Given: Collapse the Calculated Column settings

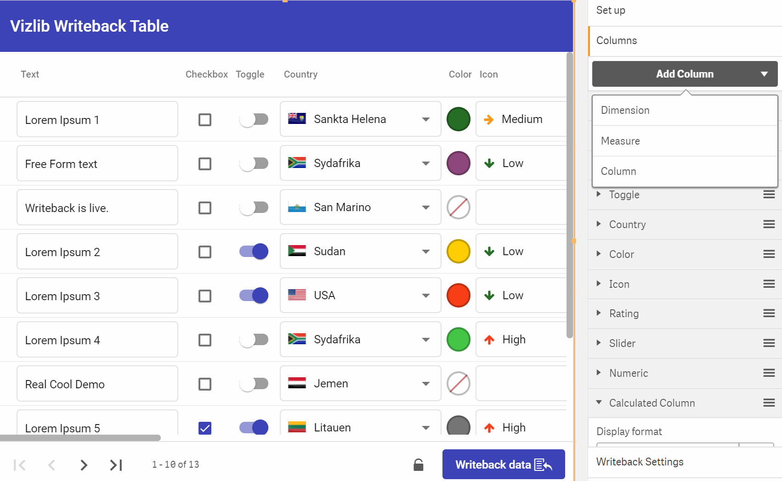Looking at the screenshot, I should coord(599,403).
